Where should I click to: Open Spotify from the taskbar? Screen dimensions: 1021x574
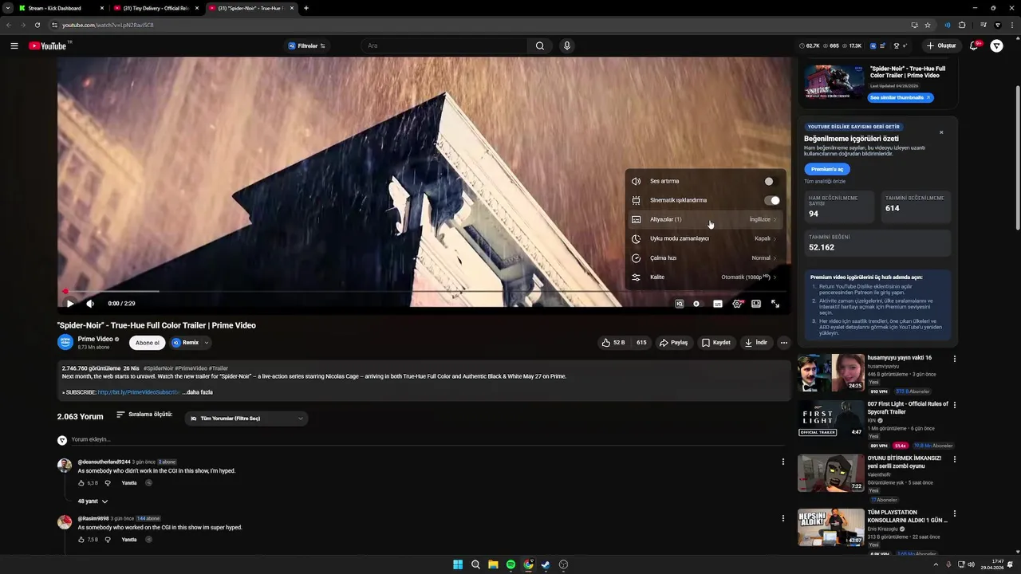(x=510, y=564)
